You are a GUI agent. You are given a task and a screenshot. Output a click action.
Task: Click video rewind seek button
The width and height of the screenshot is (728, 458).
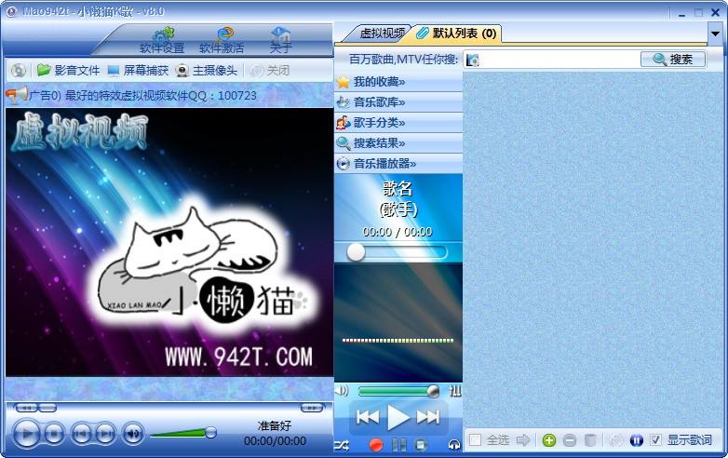26,408
